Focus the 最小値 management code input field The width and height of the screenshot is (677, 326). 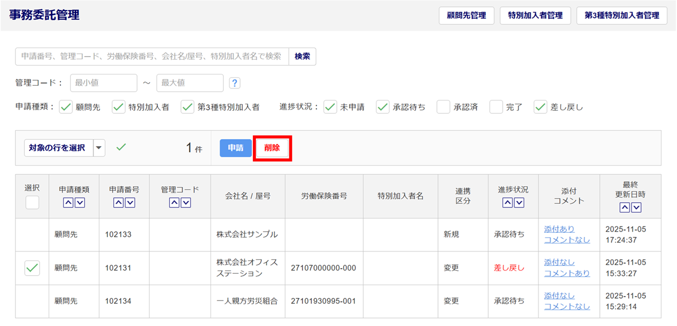click(x=104, y=83)
